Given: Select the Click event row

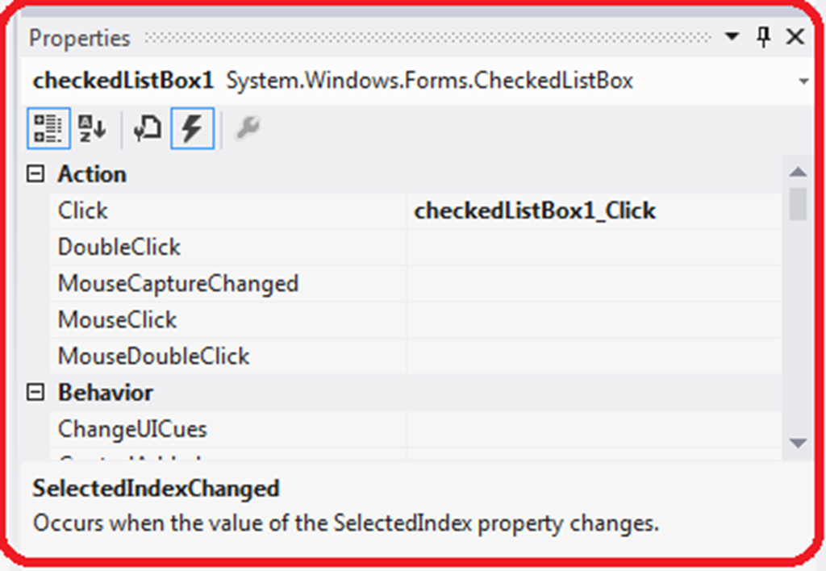Looking at the screenshot, I should click(415, 210).
